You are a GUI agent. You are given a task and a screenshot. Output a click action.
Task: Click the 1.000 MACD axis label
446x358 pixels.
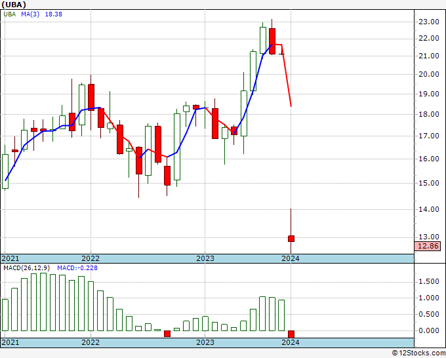tap(429, 298)
